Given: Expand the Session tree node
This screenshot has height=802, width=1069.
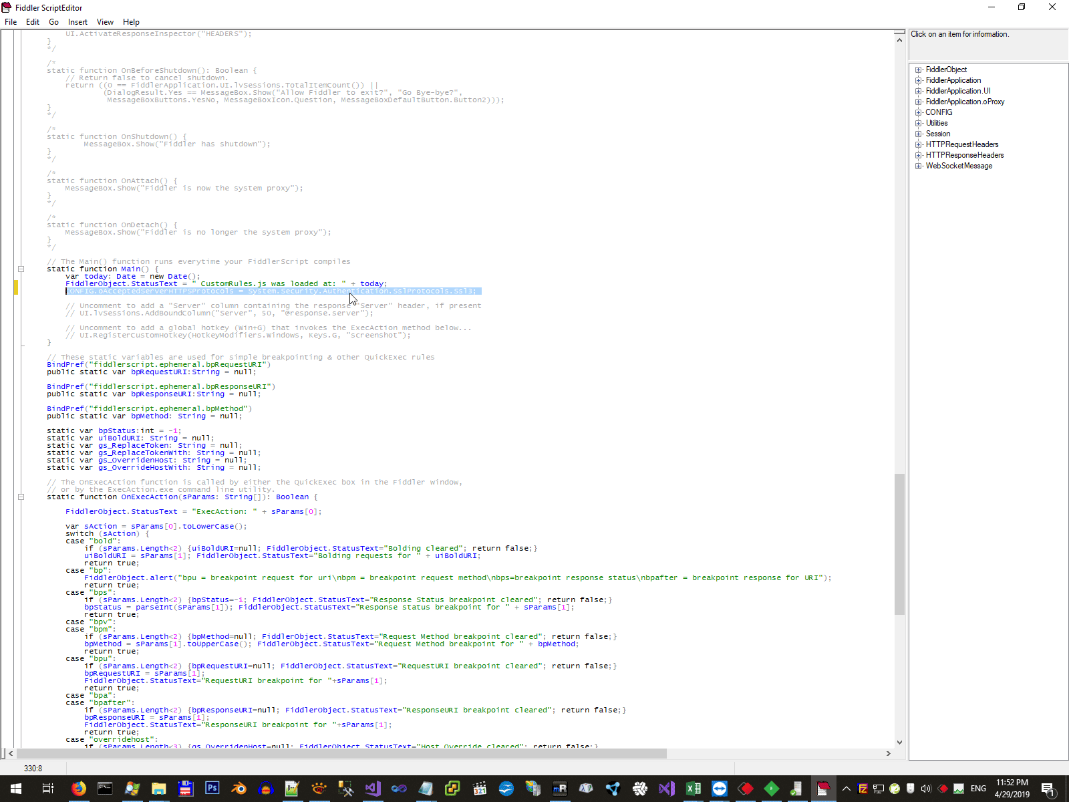Looking at the screenshot, I should point(919,134).
